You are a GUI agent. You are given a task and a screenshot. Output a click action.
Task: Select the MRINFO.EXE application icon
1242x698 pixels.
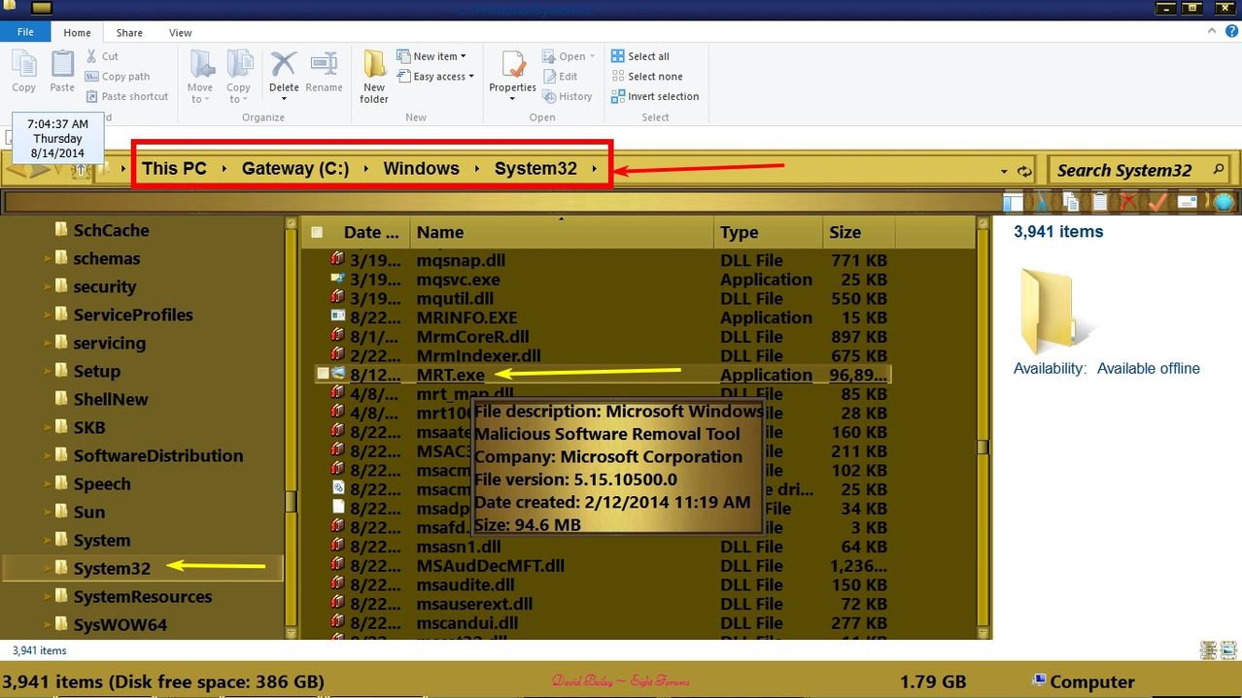(338, 316)
